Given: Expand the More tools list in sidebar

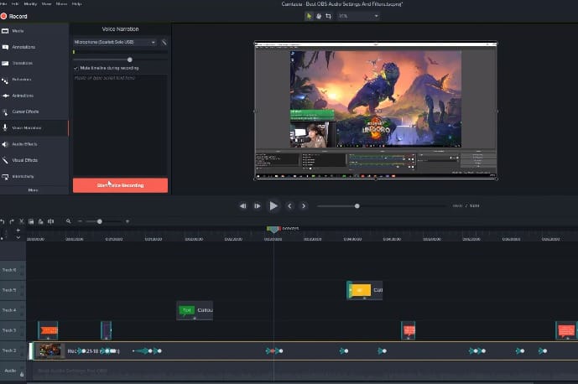Looking at the screenshot, I should click(34, 190).
